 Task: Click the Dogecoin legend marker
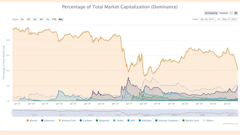97,120
